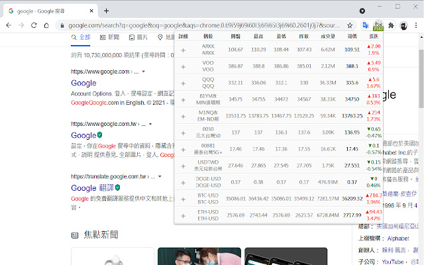Expand details for the ARKK row
Viewport: 424px width, 265px height.
(x=183, y=50)
